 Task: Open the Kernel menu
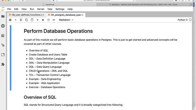[41, 9]
